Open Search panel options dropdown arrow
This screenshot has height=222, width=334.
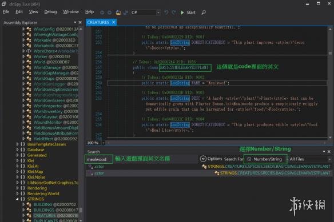click(324, 152)
